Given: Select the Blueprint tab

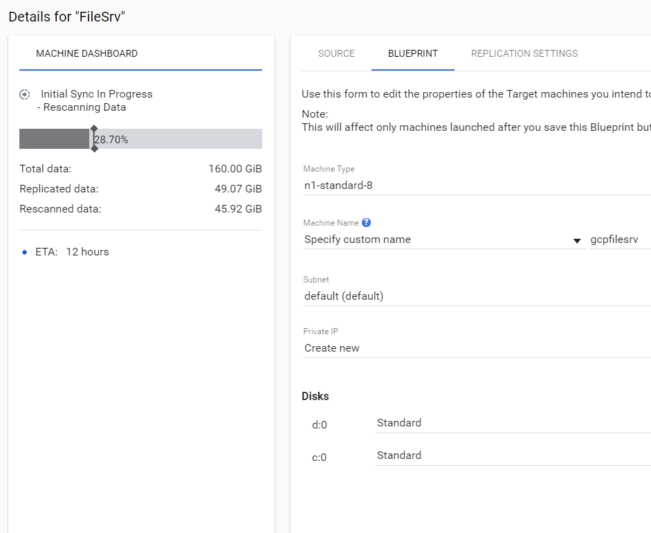Looking at the screenshot, I should 412,53.
